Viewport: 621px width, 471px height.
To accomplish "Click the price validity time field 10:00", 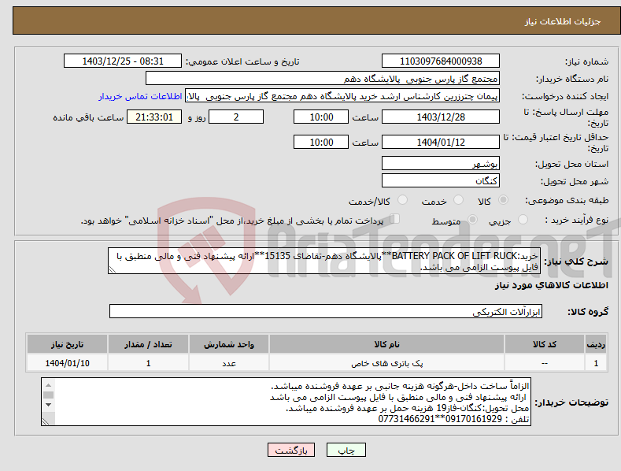I will coord(321,142).
